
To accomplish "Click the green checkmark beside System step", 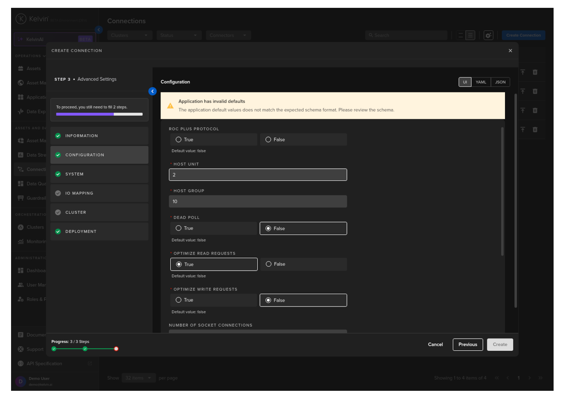I will coord(58,174).
